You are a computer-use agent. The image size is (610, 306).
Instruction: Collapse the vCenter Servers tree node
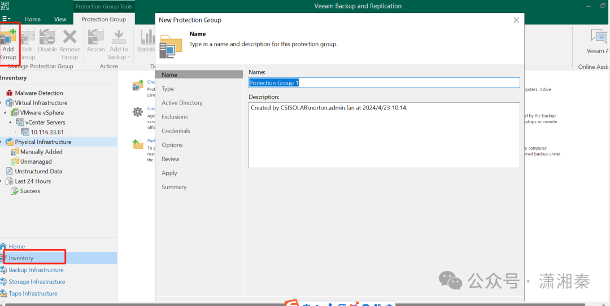[10, 123]
